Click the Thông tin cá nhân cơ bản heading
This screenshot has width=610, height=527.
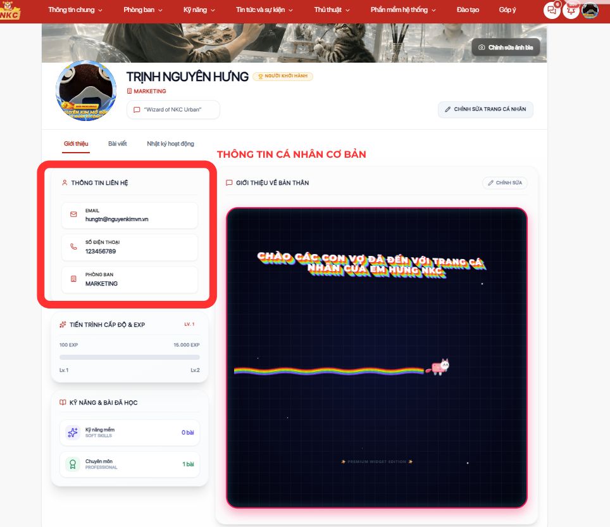click(291, 155)
